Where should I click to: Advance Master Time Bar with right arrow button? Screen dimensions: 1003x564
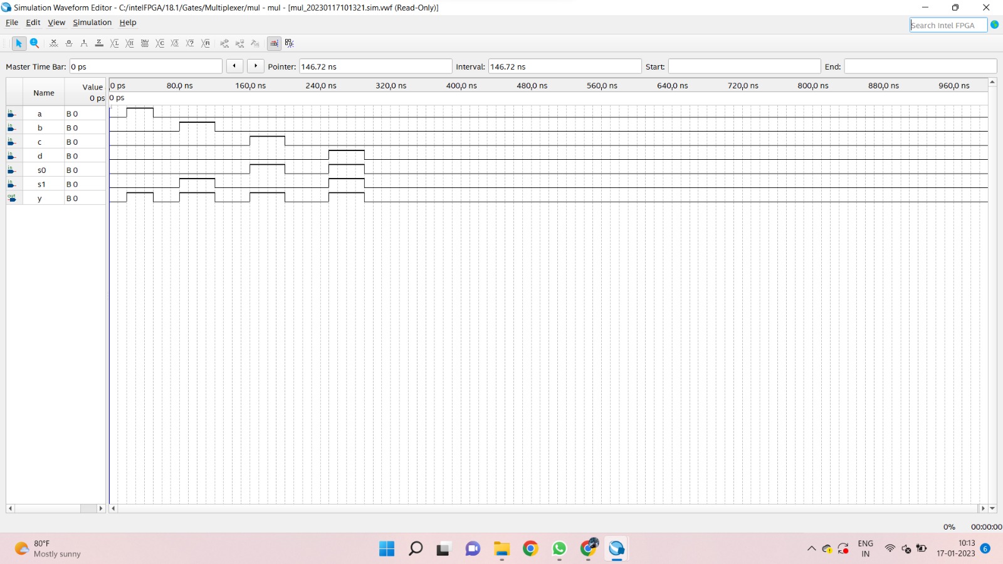[x=255, y=65]
